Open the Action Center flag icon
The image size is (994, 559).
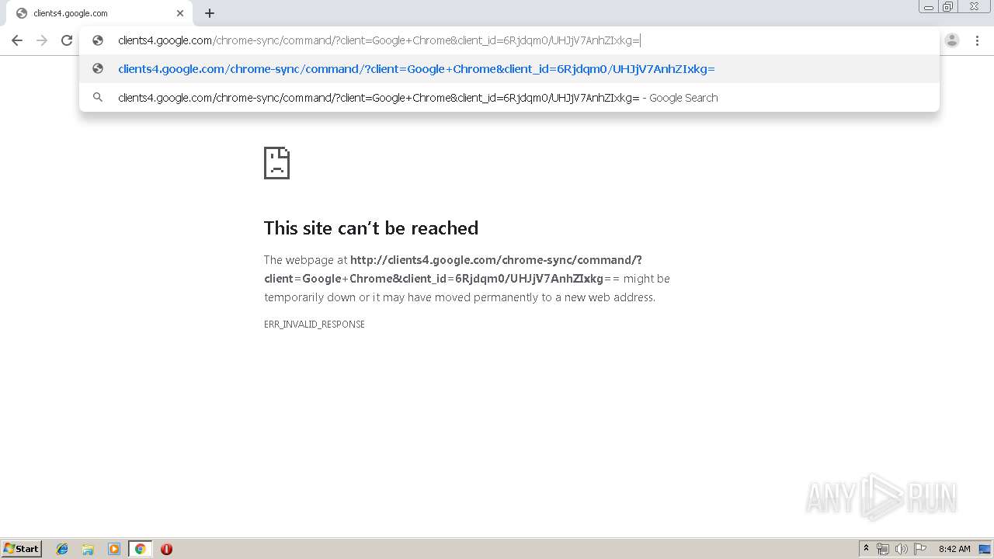(920, 549)
